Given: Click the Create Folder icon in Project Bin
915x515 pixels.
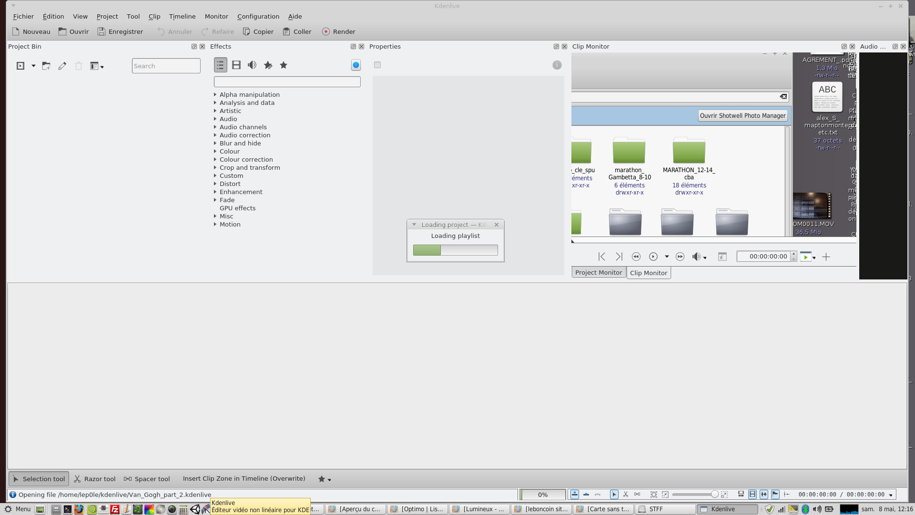Looking at the screenshot, I should click(46, 66).
